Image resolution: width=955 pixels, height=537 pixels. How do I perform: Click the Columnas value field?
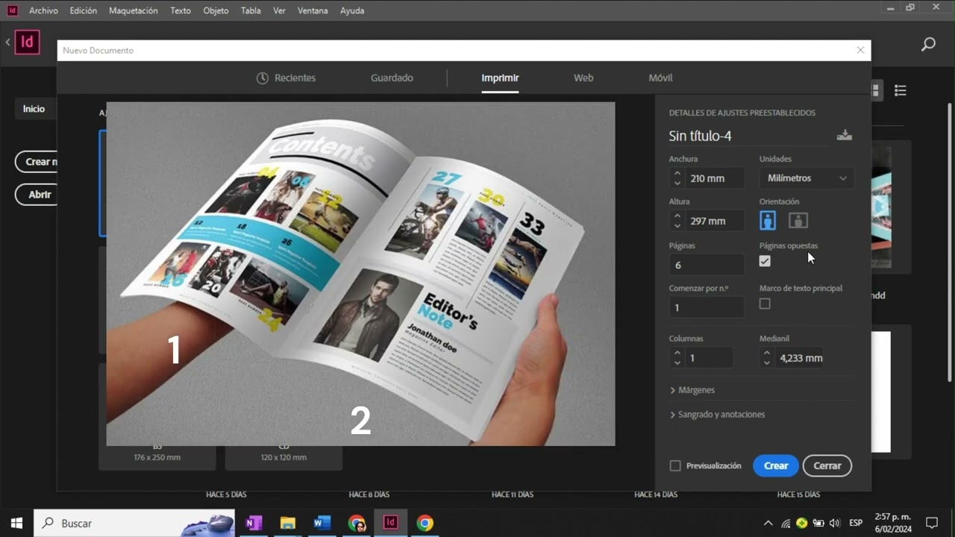(x=709, y=358)
